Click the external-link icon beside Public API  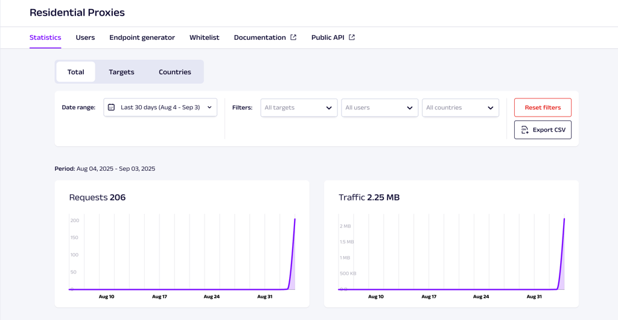[x=352, y=37]
